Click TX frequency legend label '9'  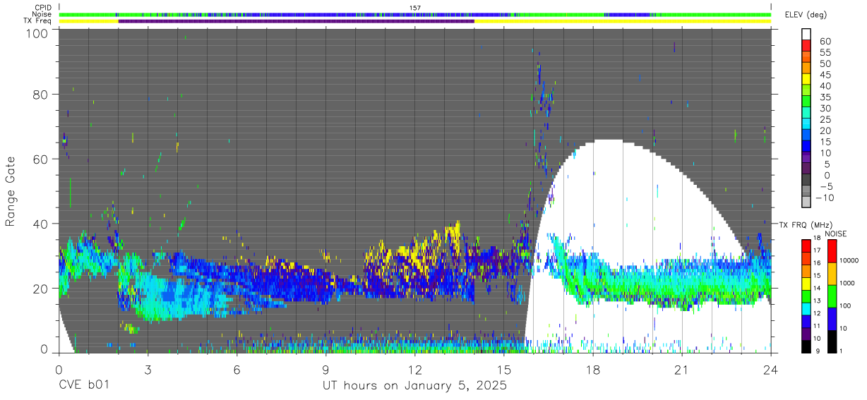(x=818, y=351)
